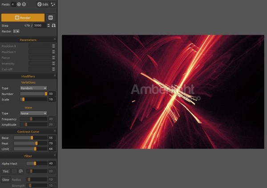Open the Wave Type dropdown
This screenshot has height=188, width=267.
tap(33, 113)
